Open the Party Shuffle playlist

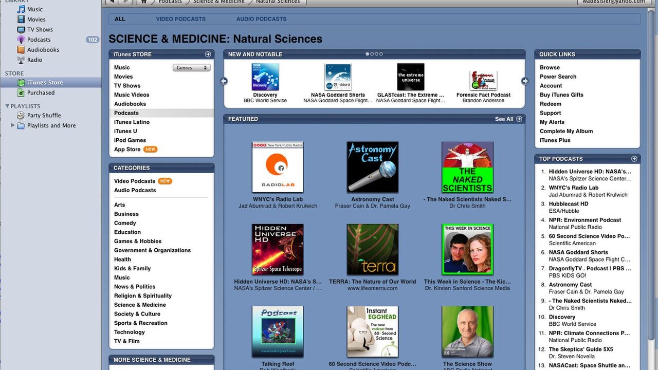point(44,116)
